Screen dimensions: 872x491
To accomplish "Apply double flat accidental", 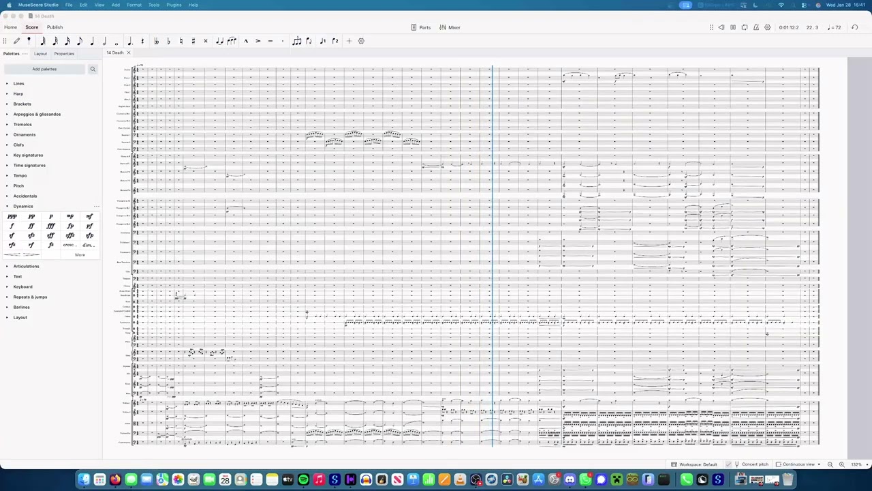I will pos(156,41).
